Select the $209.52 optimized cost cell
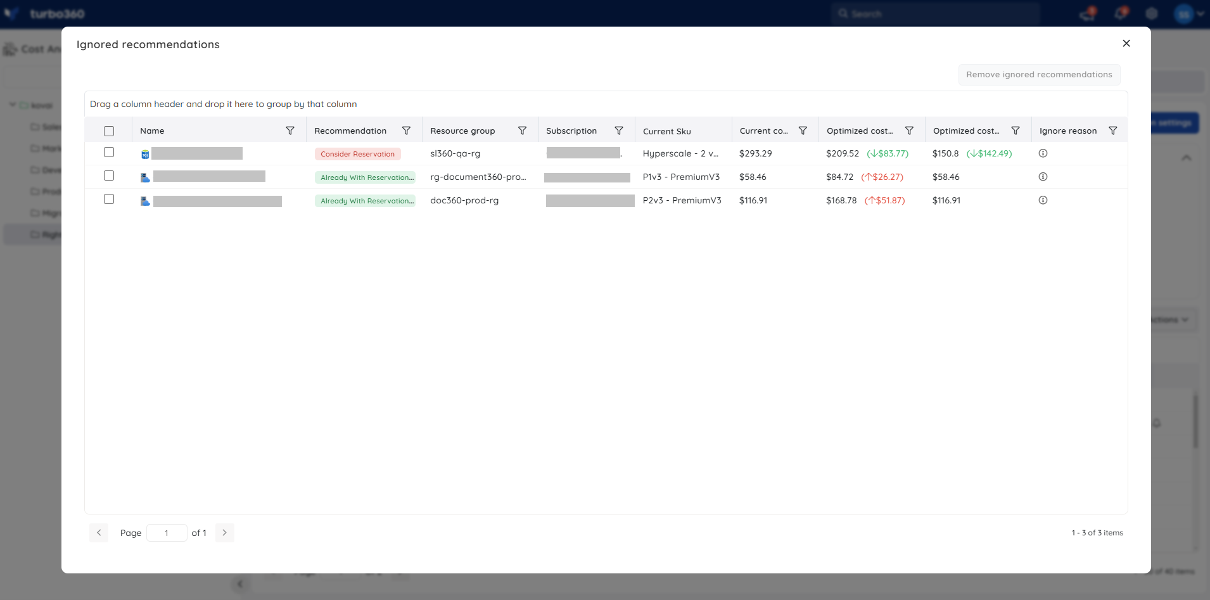The image size is (1210, 600). pos(843,153)
